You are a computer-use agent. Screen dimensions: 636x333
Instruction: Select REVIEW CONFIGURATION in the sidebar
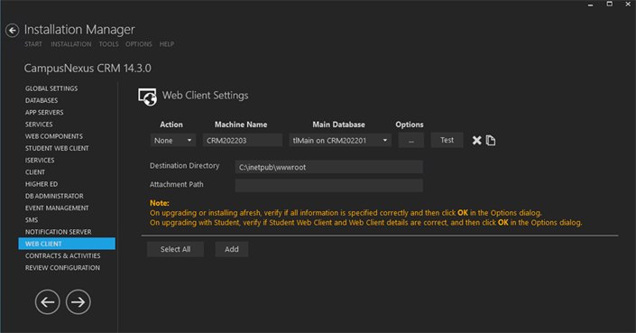pos(62,268)
